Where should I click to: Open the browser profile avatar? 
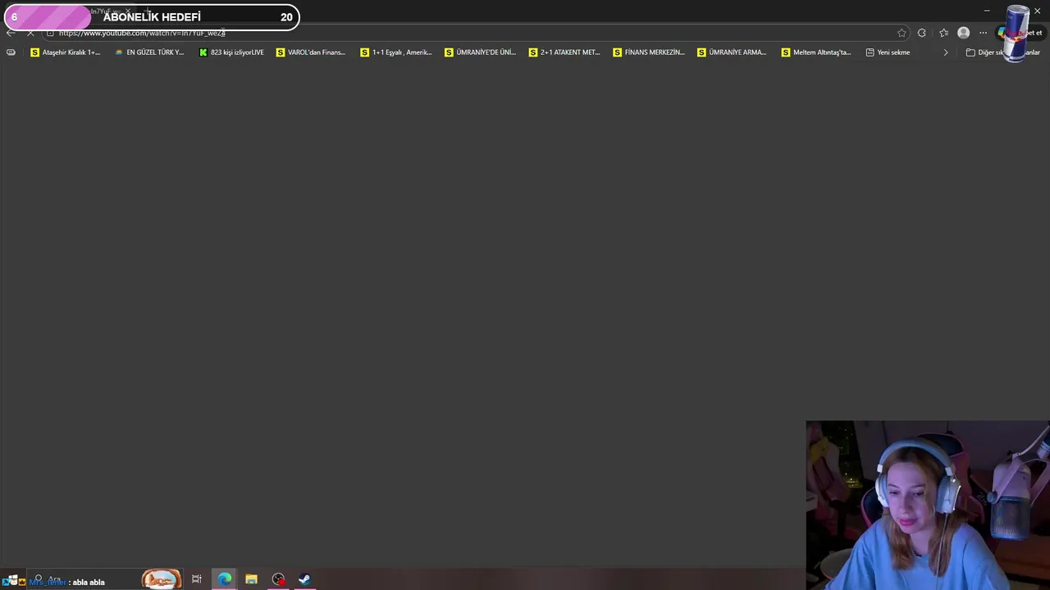963,33
